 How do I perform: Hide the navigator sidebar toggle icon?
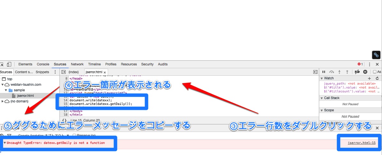click(63, 72)
